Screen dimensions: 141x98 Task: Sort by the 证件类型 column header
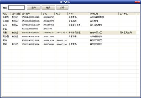click(16, 14)
